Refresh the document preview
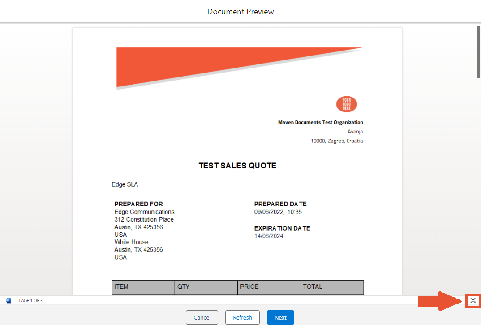Viewport: 481px width, 325px height. (242, 317)
